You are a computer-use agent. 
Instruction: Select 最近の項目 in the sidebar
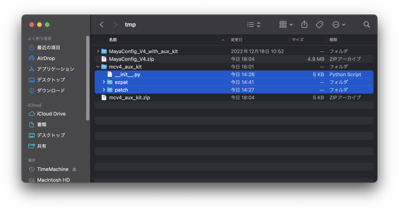tap(49, 48)
